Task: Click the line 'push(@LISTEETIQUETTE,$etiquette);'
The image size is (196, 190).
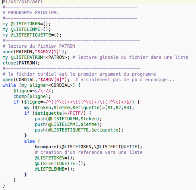Action: [x=79, y=130]
